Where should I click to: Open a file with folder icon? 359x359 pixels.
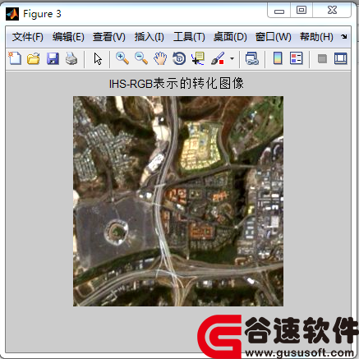(34, 58)
